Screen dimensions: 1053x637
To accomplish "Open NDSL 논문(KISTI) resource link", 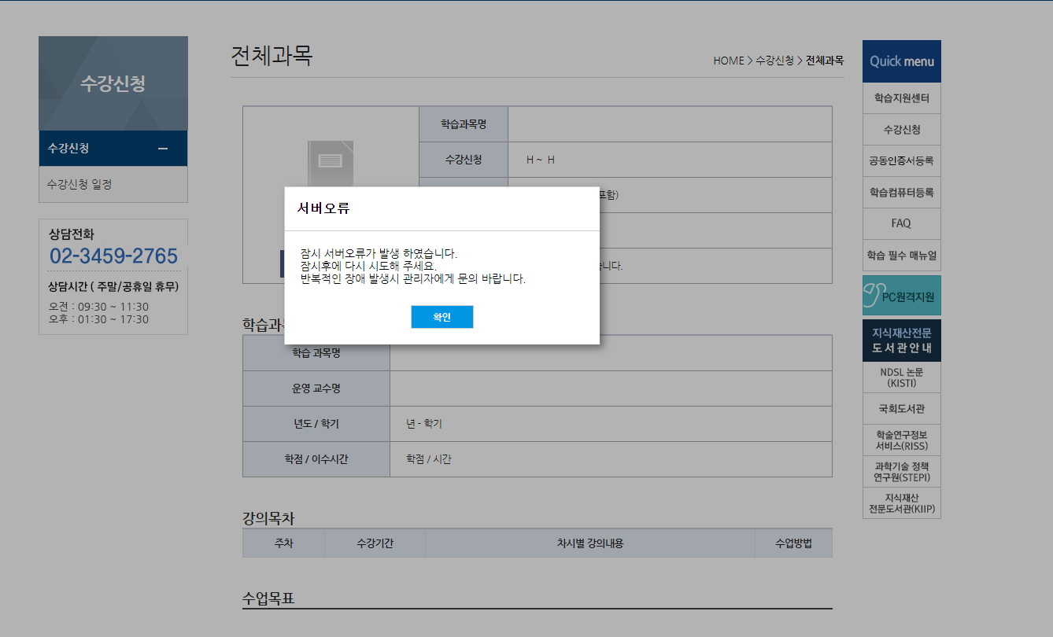I will 901,377.
